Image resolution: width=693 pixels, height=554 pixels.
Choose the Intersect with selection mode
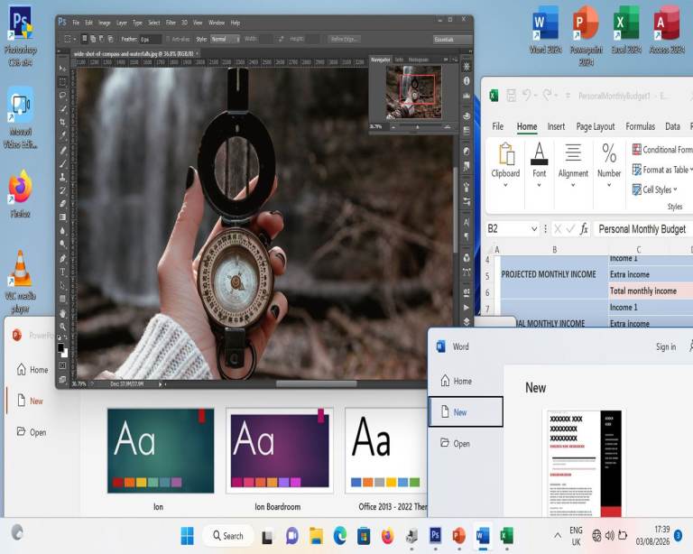(x=110, y=39)
